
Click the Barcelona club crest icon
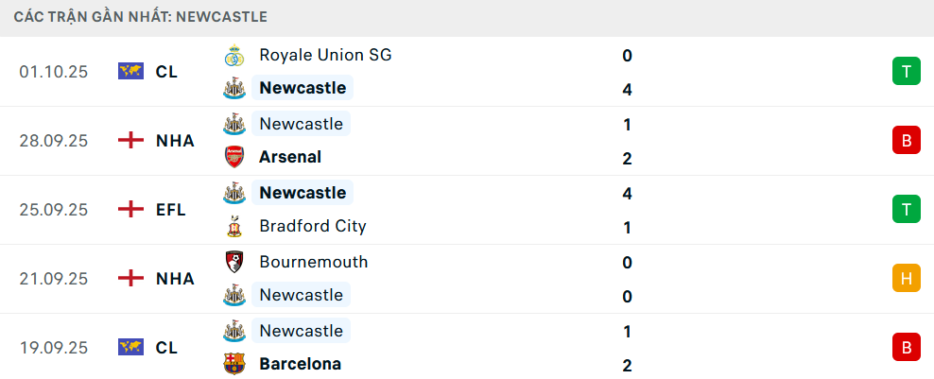pos(233,364)
